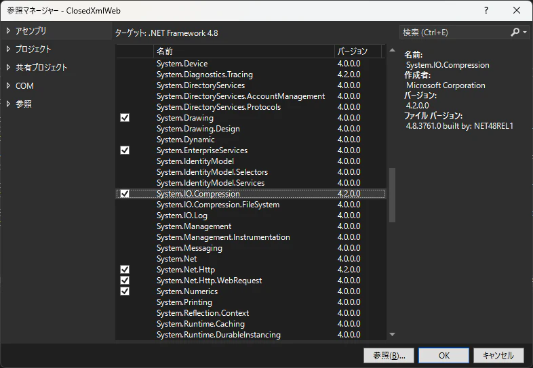Click the System.EnterpriseServices name text
The image size is (533, 368).
click(202, 150)
